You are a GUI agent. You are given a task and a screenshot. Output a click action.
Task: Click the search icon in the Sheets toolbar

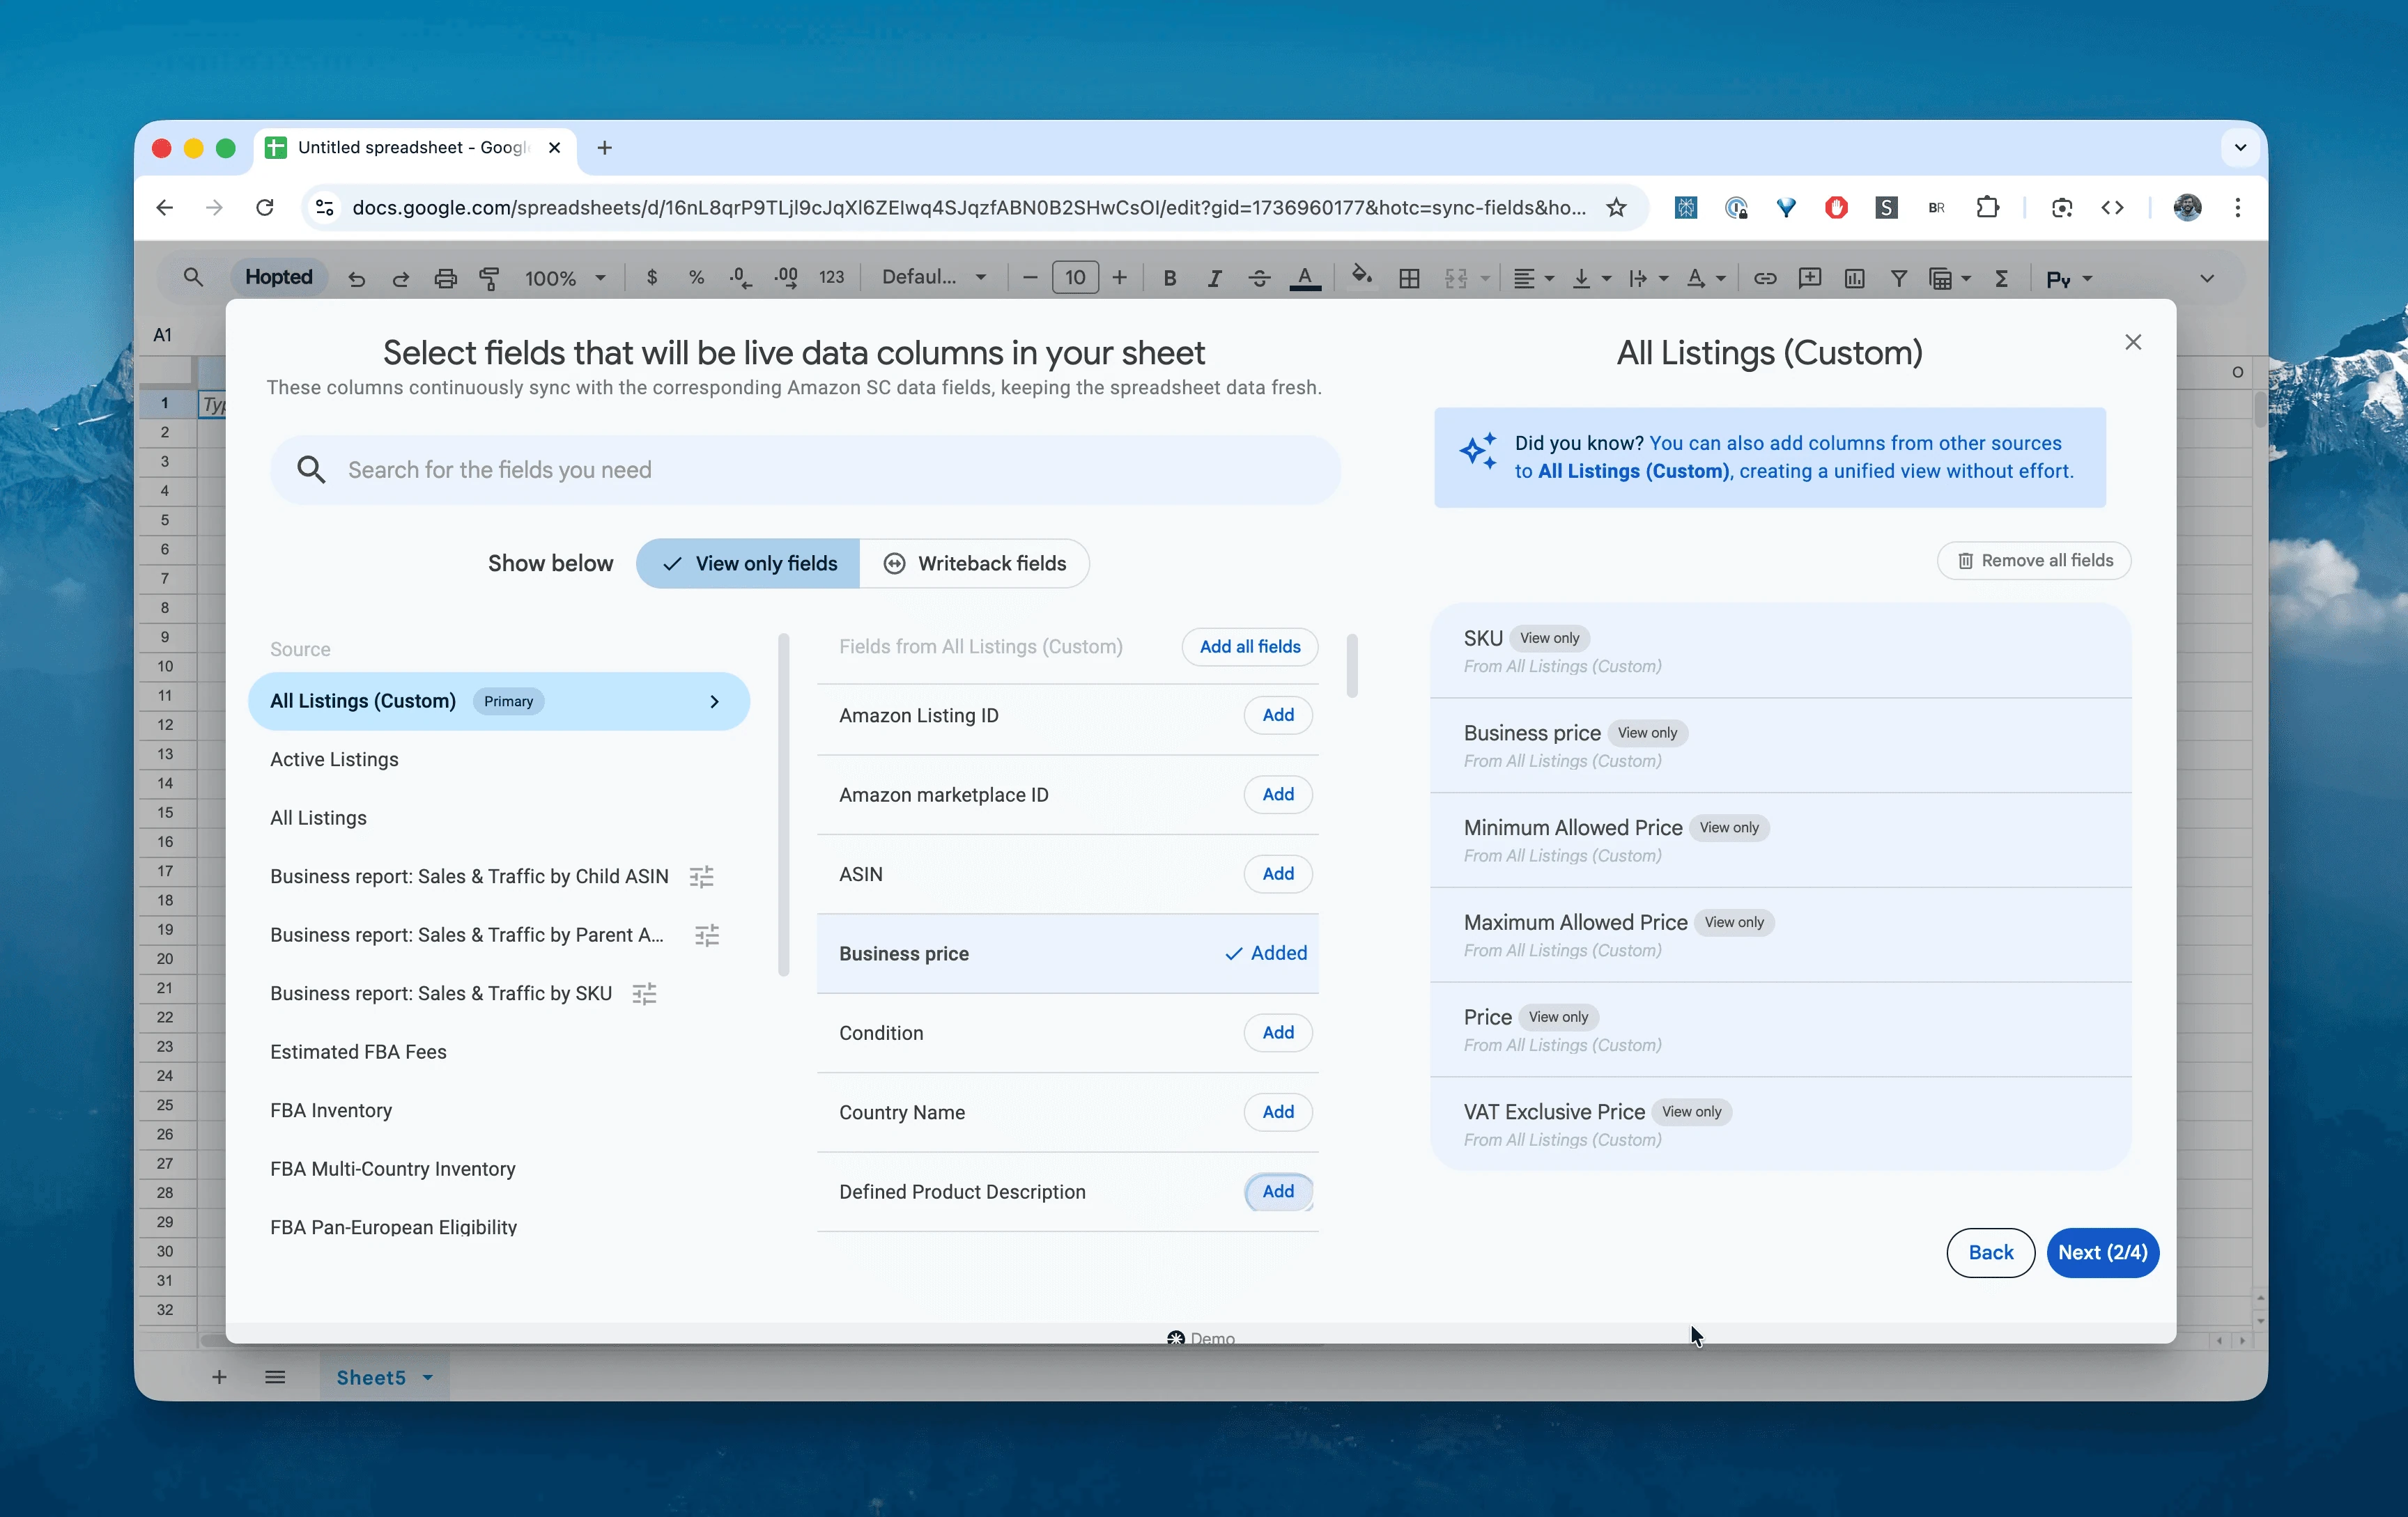(x=193, y=278)
